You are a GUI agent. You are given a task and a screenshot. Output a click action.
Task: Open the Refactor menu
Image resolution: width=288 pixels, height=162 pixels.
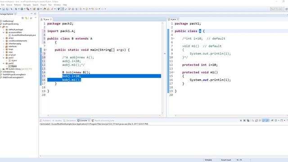[18, 5]
